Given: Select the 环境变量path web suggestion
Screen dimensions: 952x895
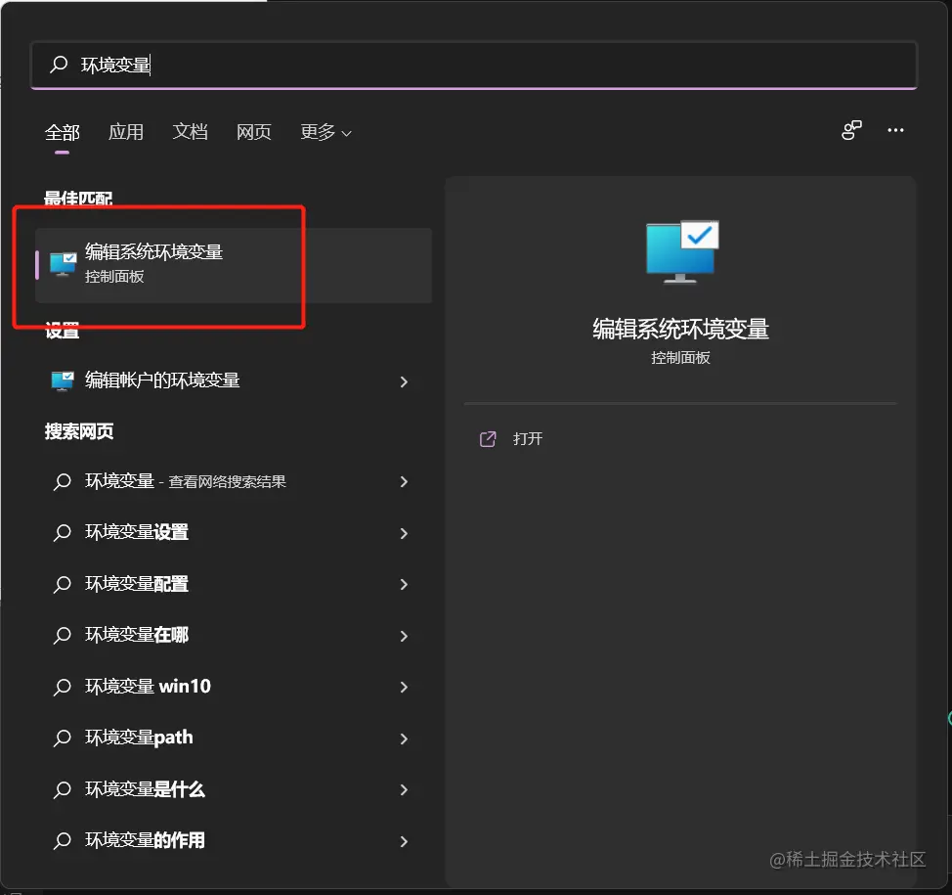Looking at the screenshot, I should tap(234, 738).
